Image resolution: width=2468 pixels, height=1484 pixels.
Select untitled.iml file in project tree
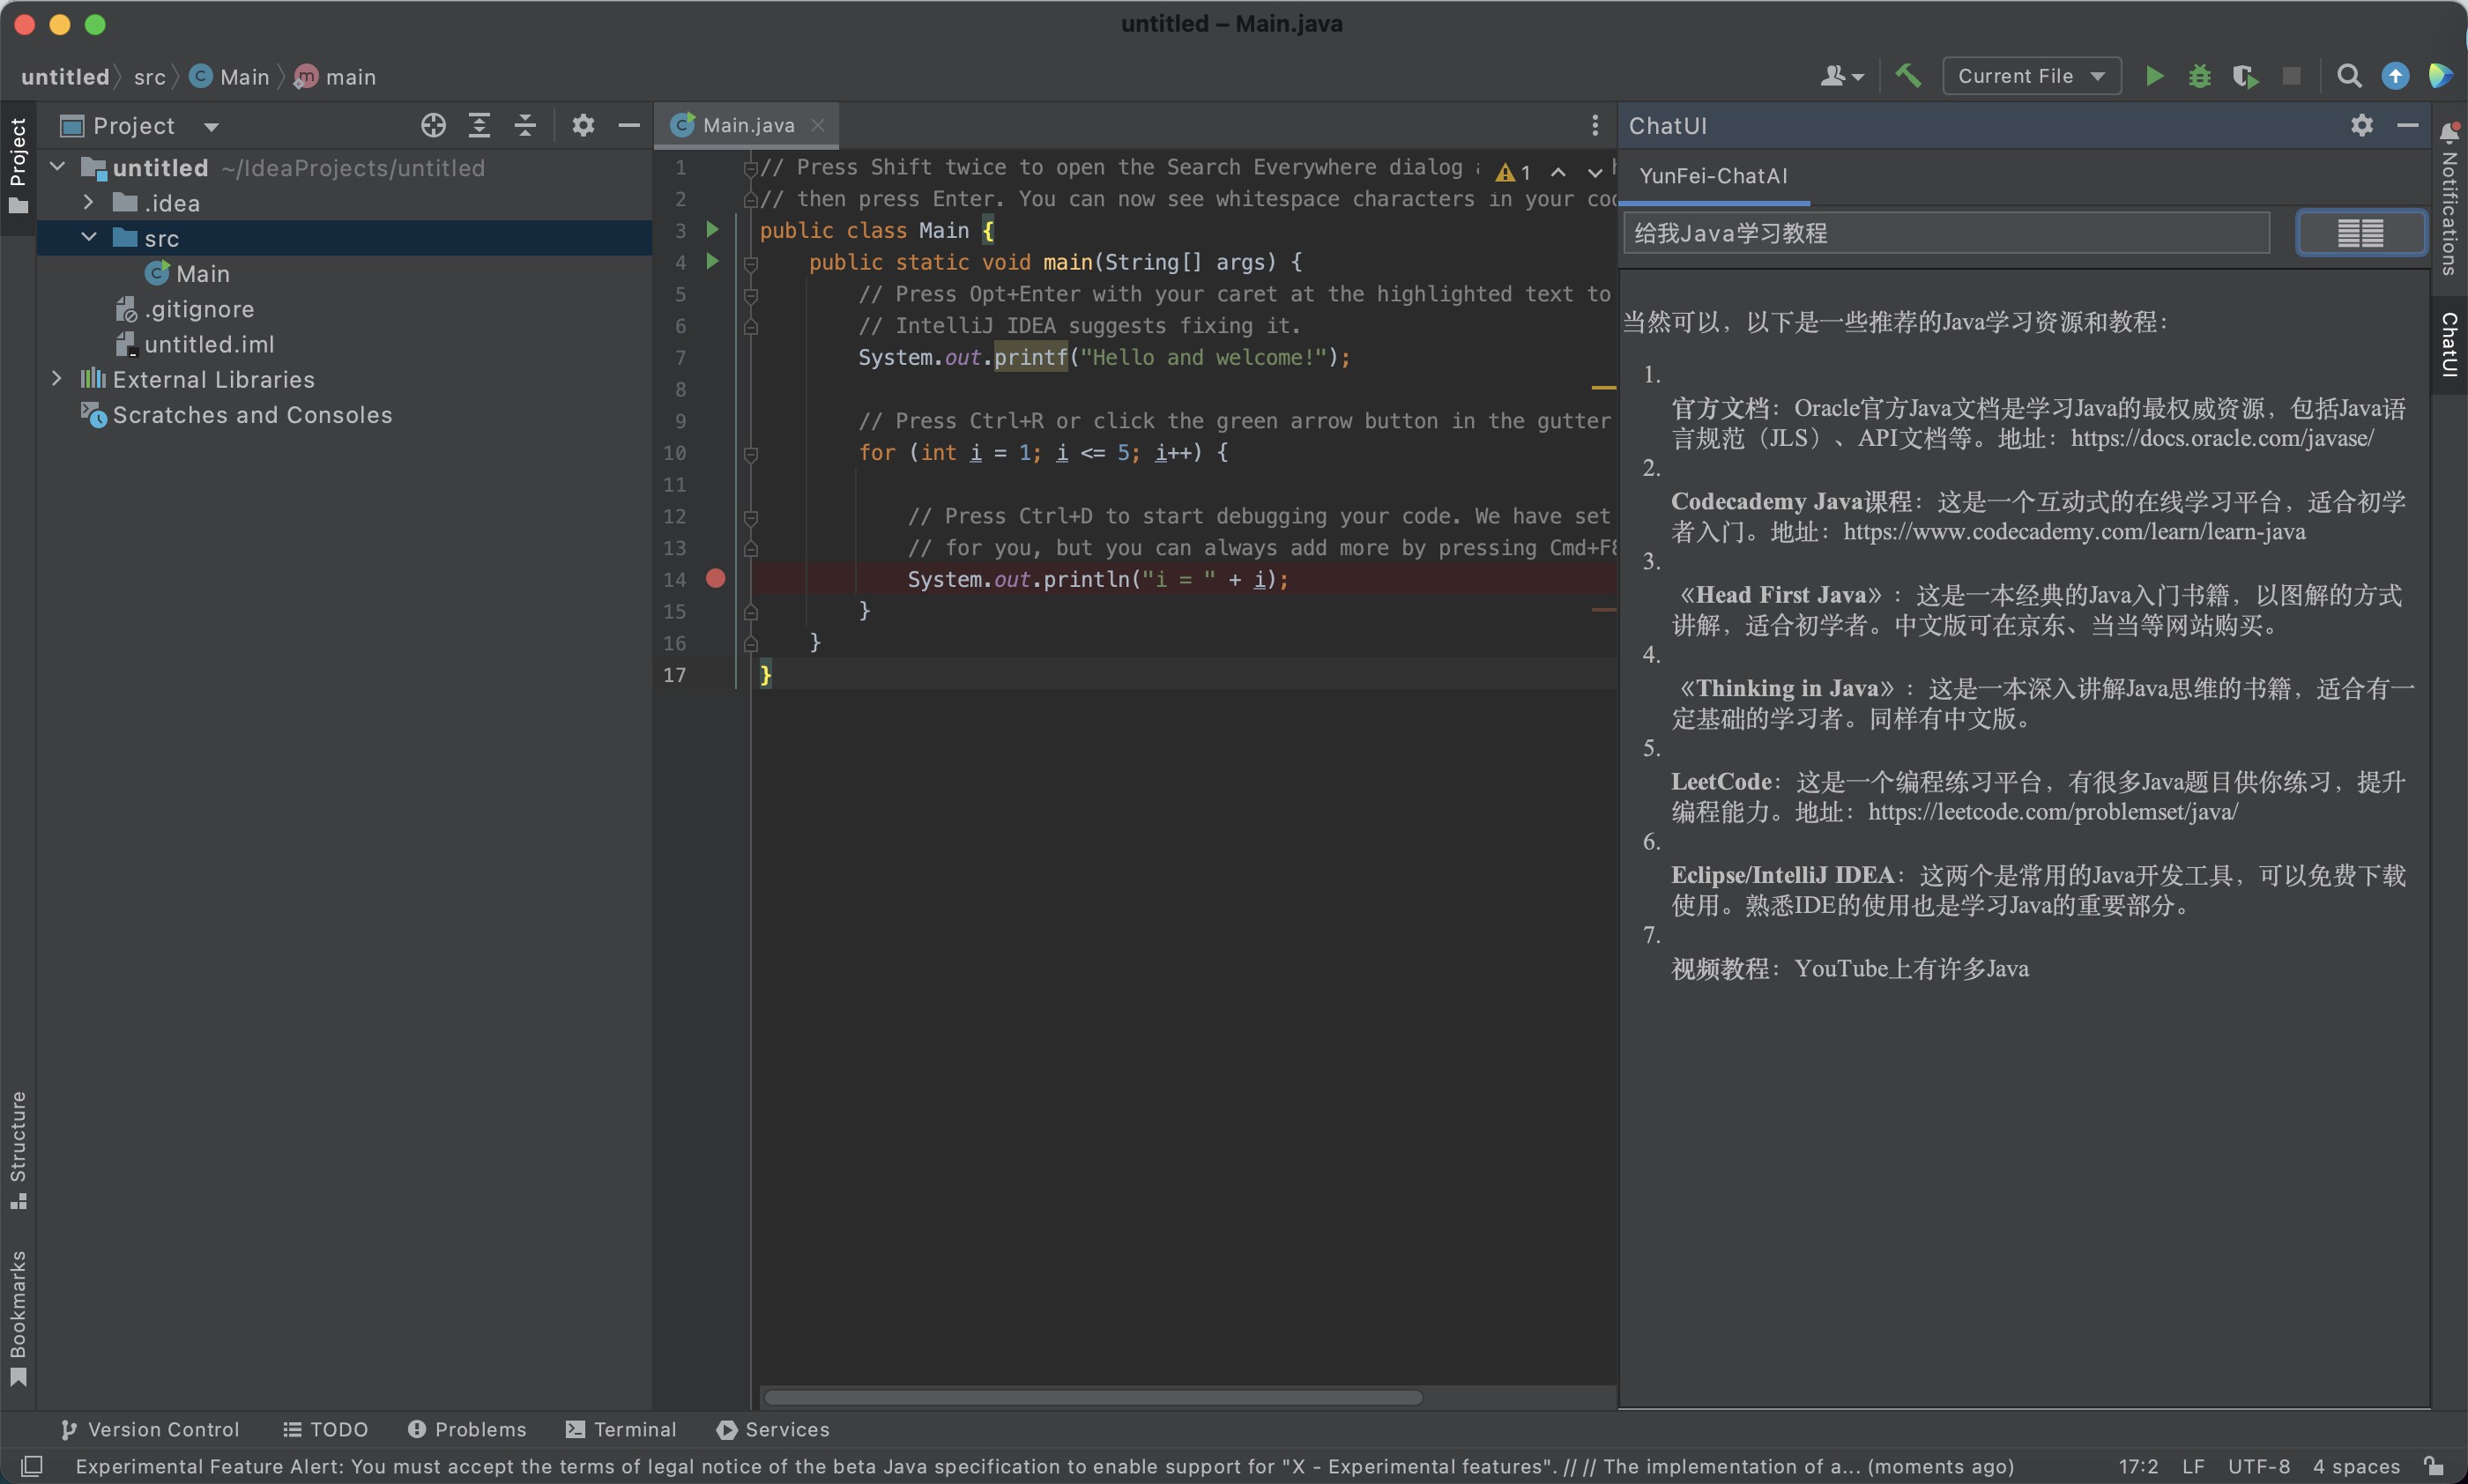[x=195, y=343]
